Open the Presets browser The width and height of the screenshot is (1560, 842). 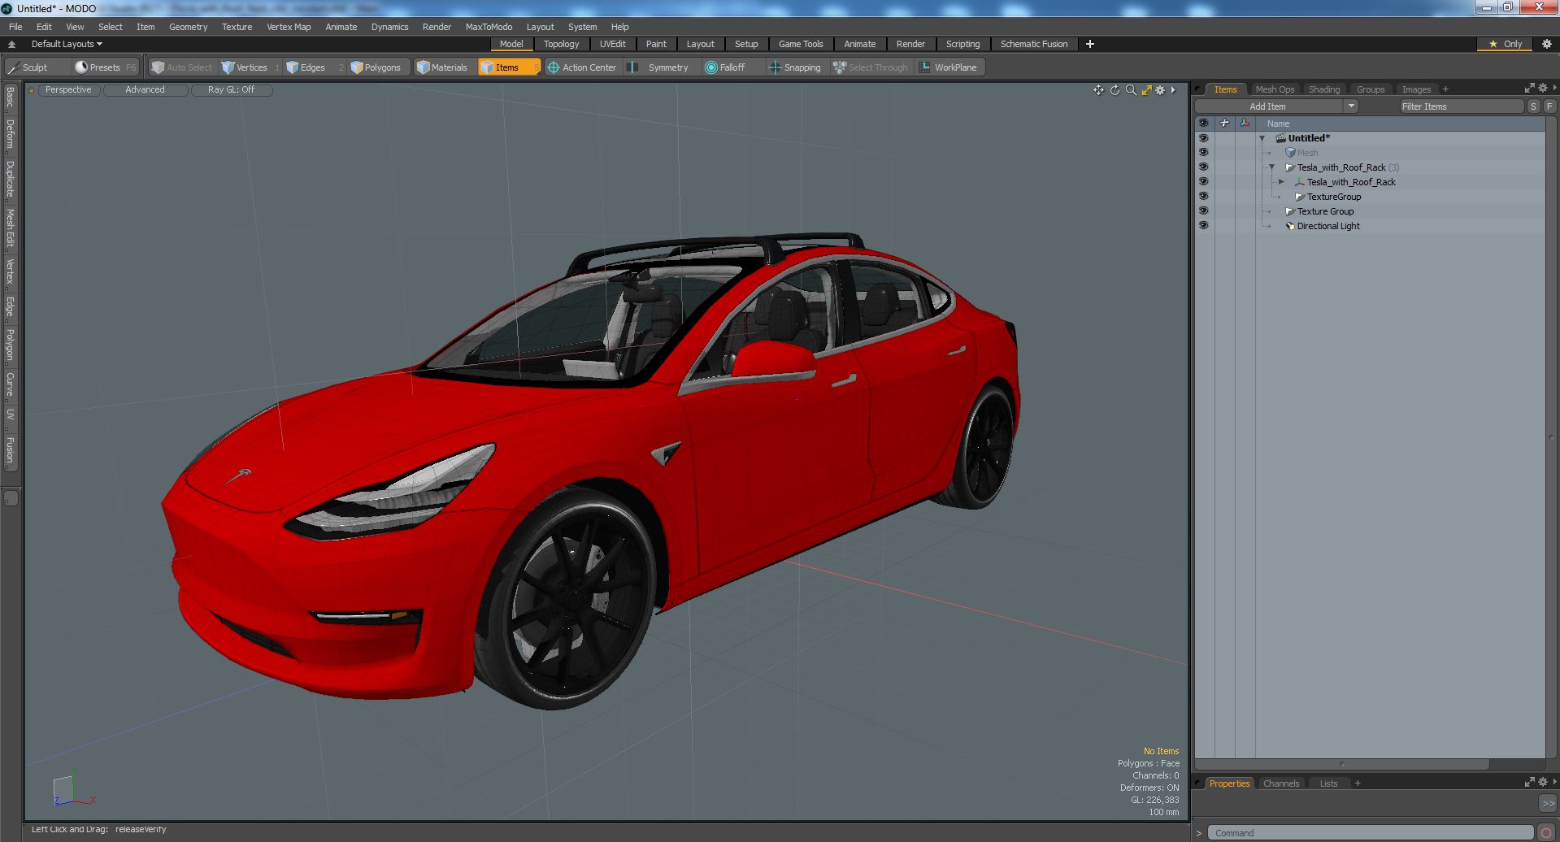pyautogui.click(x=105, y=67)
